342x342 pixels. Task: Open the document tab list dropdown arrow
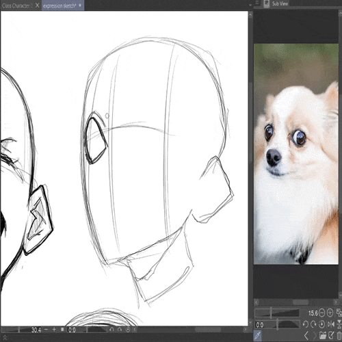click(250, 5)
